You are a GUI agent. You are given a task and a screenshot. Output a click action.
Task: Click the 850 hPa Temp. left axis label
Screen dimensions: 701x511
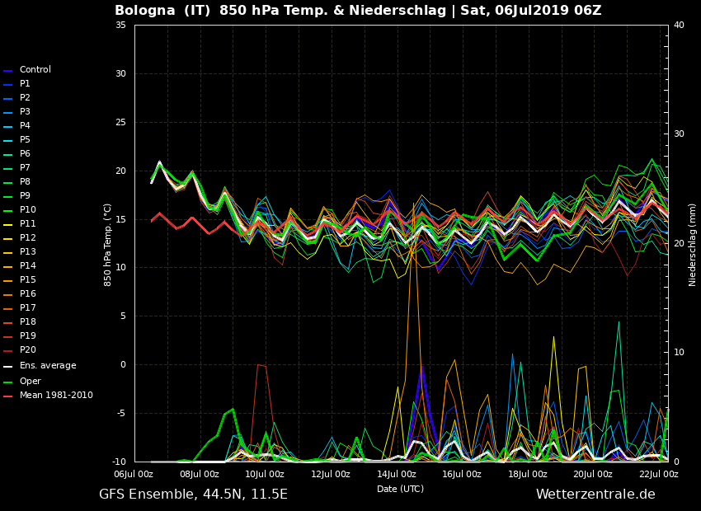[108, 244]
